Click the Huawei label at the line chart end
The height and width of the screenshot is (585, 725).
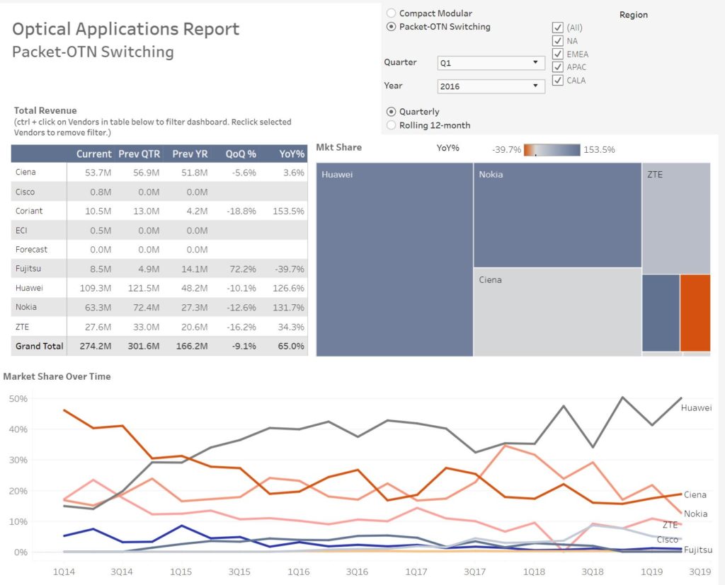click(697, 408)
